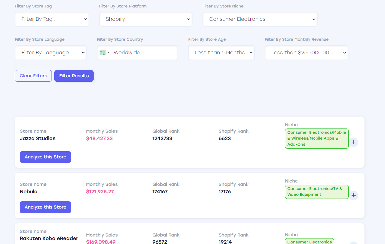Click global rank value 96572
The width and height of the screenshot is (385, 244).
pyautogui.click(x=160, y=242)
